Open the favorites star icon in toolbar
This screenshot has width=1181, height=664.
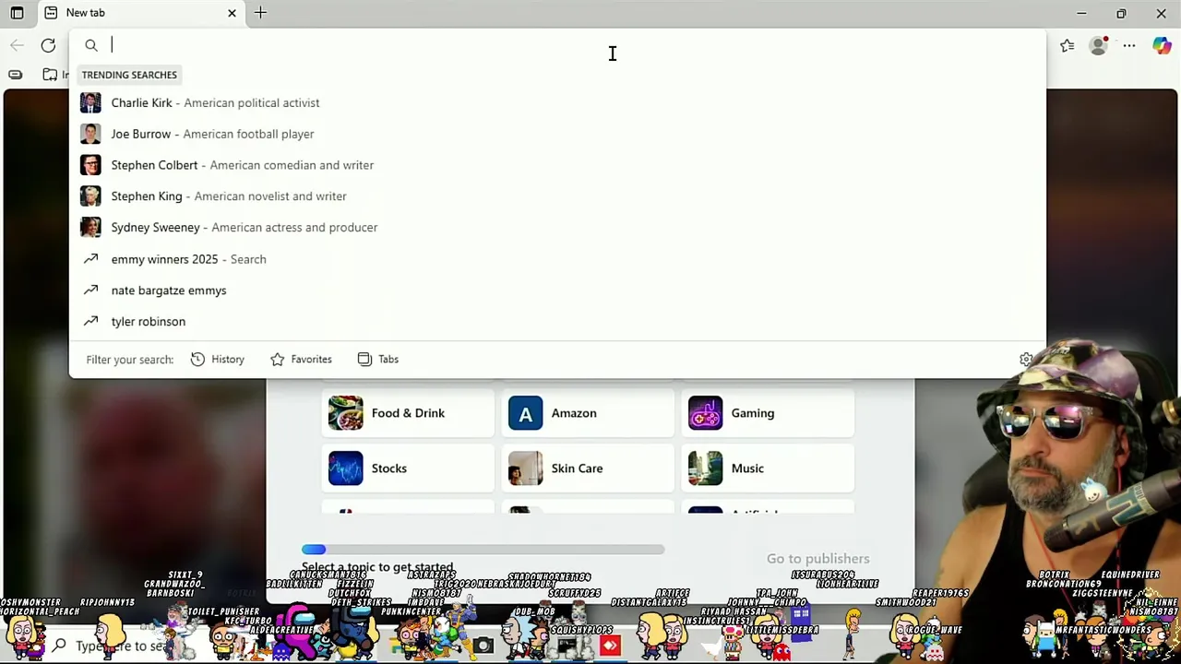[1068, 45]
